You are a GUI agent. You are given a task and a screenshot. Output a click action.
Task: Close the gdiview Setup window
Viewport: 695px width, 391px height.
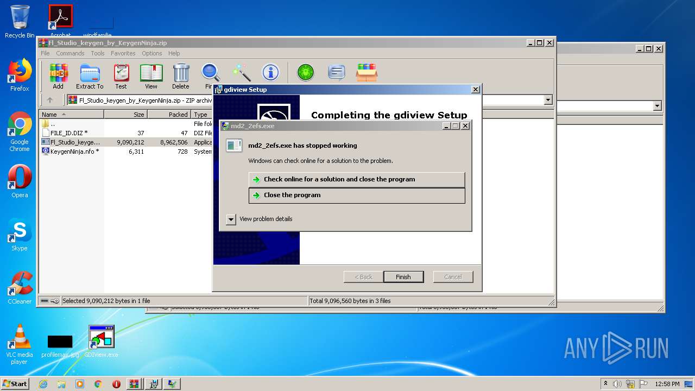[476, 90]
